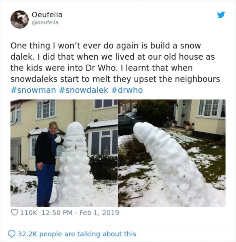Open the 12:50 PM - Feb 1, 2019 timestamp

tap(80, 213)
